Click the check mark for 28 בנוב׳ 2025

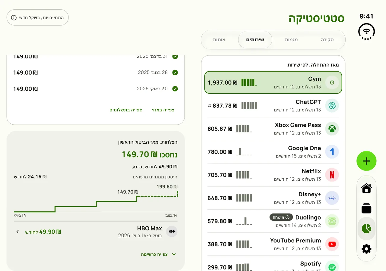175,73
